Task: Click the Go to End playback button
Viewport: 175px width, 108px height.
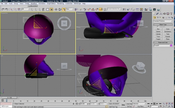Action: point(160,104)
